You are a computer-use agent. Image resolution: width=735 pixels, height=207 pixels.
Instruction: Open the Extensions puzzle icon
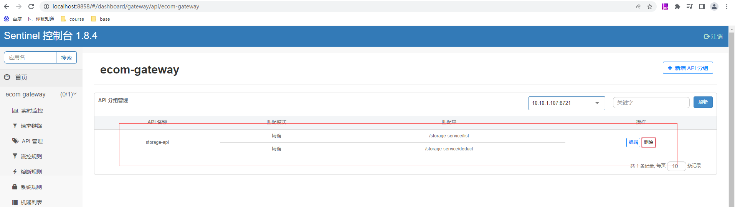677,7
